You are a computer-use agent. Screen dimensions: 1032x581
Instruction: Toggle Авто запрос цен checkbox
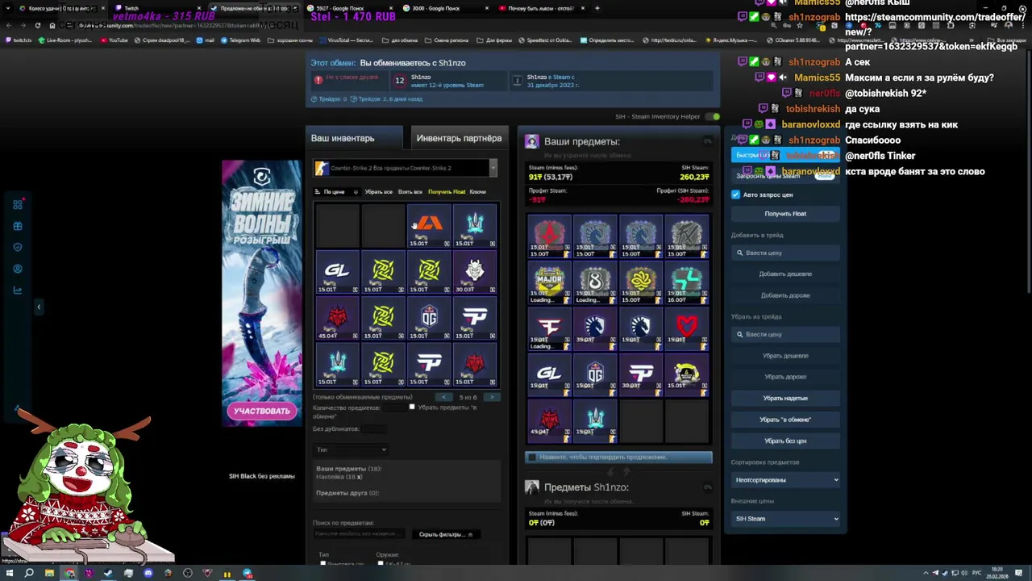pyautogui.click(x=735, y=194)
